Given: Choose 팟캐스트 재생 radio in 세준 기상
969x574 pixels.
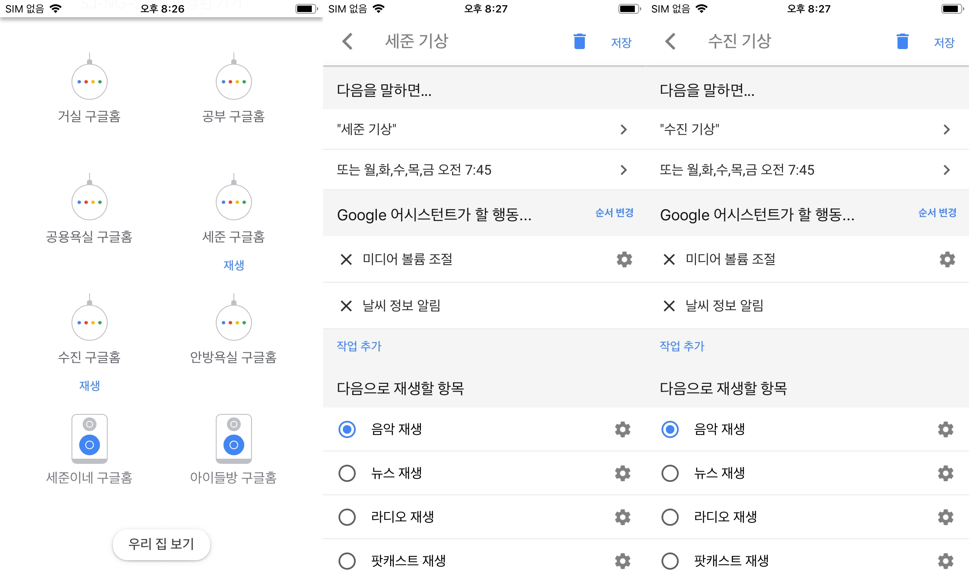Looking at the screenshot, I should point(347,561).
